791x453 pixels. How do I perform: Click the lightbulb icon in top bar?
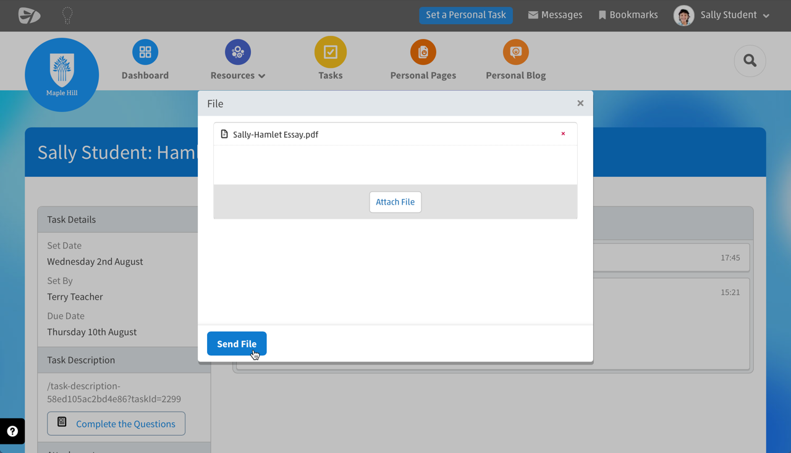tap(67, 15)
